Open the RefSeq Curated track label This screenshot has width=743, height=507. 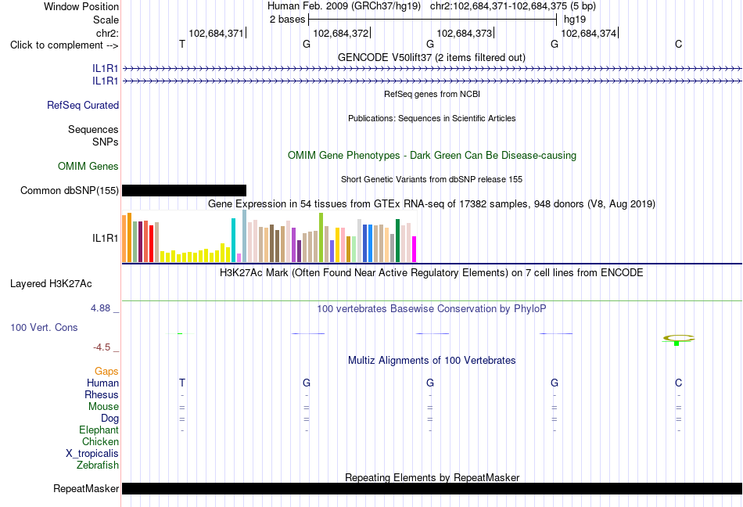(x=83, y=105)
